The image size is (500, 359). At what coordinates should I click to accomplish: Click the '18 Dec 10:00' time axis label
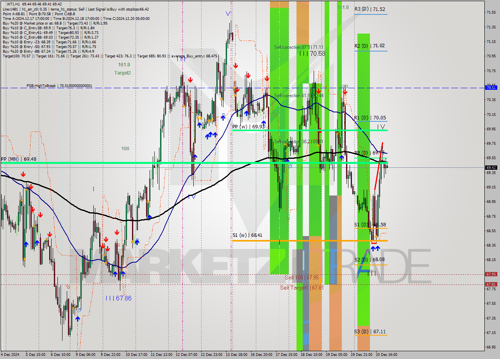click(x=311, y=355)
